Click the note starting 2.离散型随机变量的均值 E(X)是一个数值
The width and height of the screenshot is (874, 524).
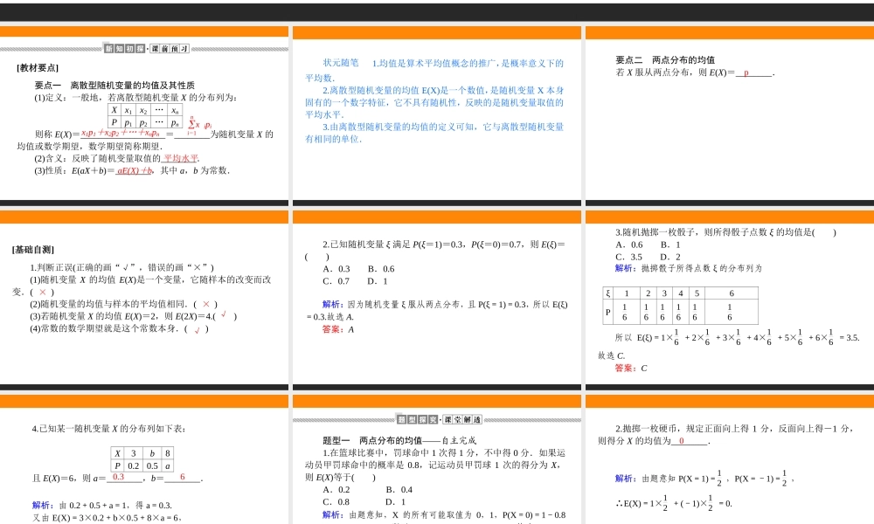[x=434, y=102]
